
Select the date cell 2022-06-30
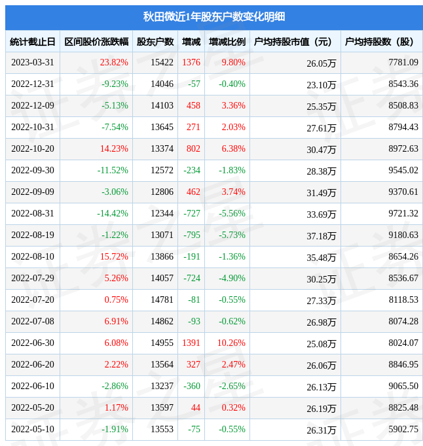pyautogui.click(x=33, y=343)
